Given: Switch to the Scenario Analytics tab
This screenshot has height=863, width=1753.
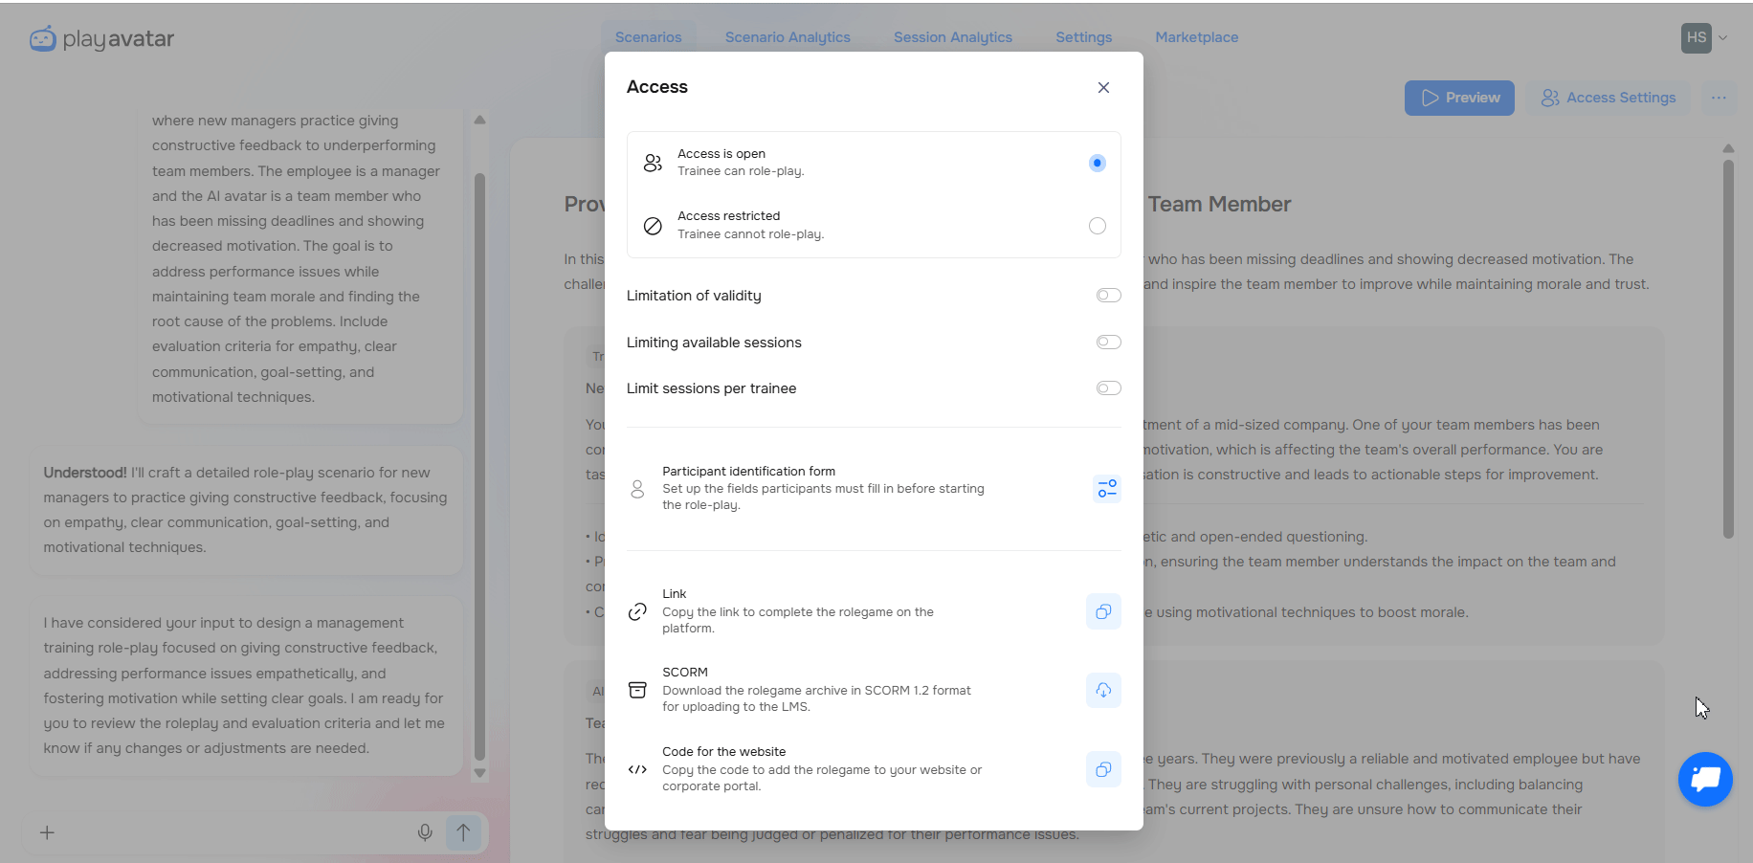Looking at the screenshot, I should 787,37.
